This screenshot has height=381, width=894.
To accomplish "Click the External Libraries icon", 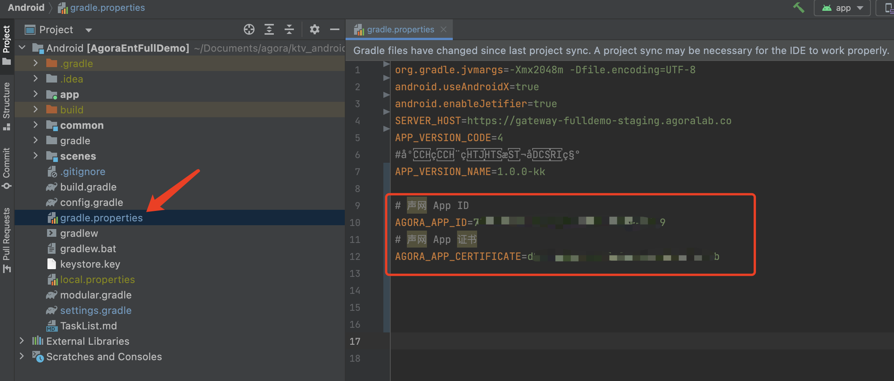I will coord(38,341).
